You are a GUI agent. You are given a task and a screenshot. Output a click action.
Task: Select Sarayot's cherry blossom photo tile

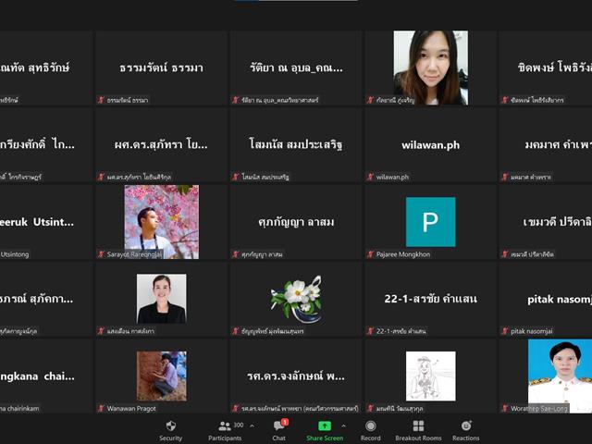coord(162,222)
